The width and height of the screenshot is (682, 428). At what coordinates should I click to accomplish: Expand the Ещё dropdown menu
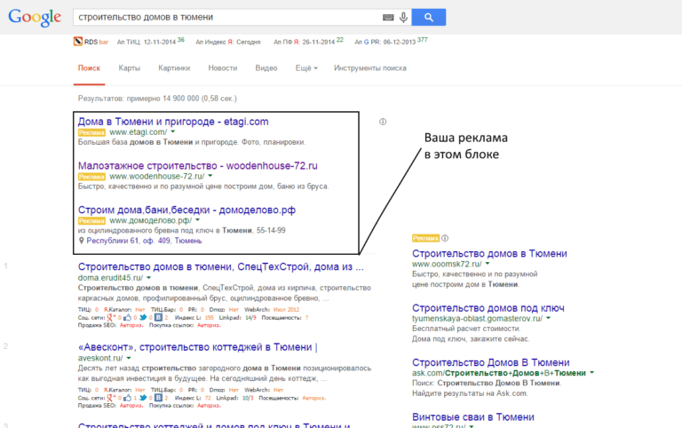coord(306,68)
